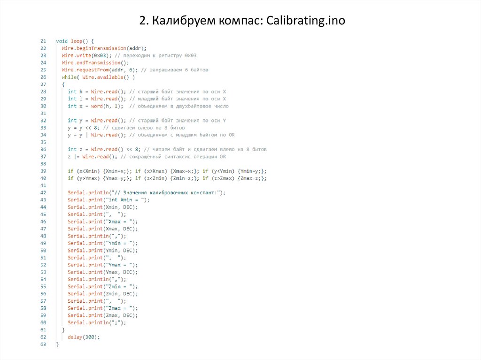The height and width of the screenshot is (360, 481).
Task: Click the 'z |= Wire.read();' line
Action: (93, 157)
